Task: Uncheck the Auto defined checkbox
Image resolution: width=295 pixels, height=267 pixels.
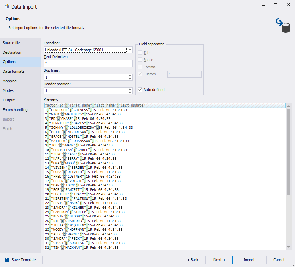Action: point(140,90)
